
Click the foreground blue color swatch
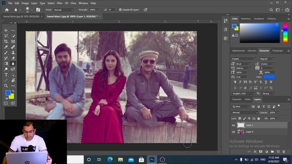pyautogui.click(x=8, y=92)
